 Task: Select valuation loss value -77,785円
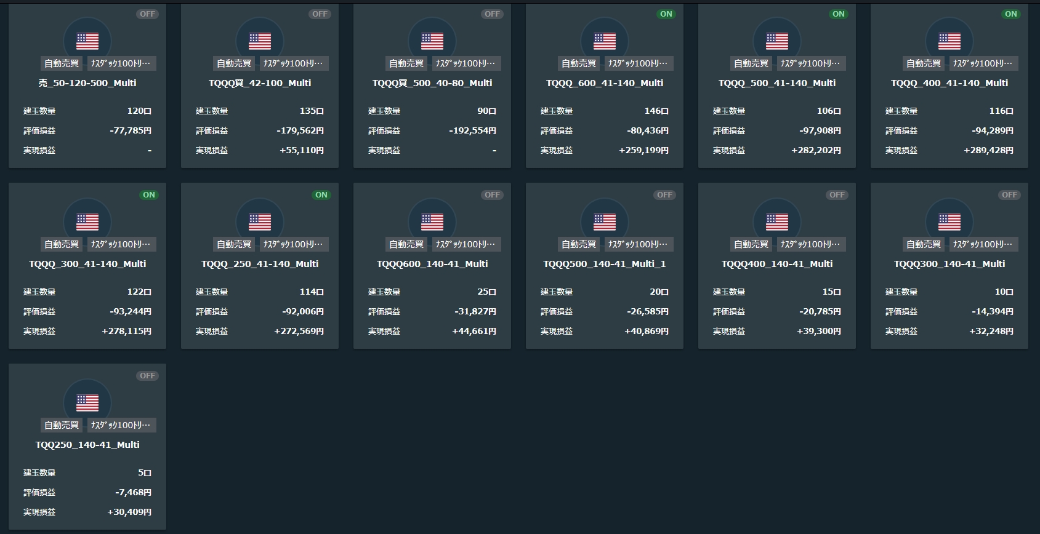tap(131, 130)
